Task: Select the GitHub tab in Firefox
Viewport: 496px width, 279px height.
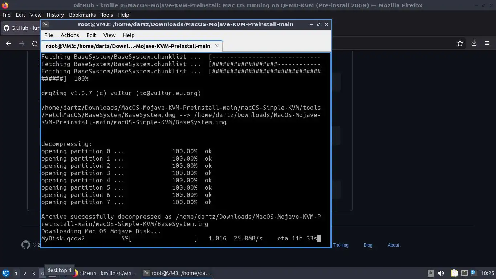Action: pos(21,28)
